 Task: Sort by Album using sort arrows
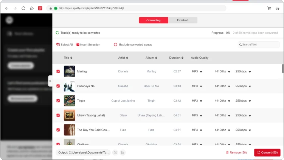click(x=156, y=58)
